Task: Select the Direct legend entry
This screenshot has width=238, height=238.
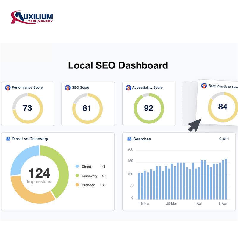Action: (87, 167)
